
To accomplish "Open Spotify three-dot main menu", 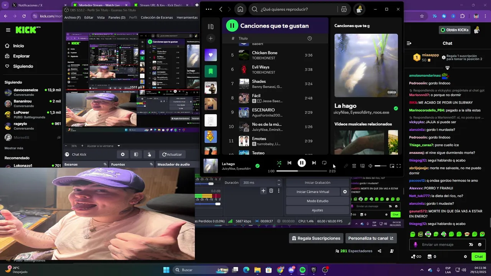I will click(x=208, y=9).
